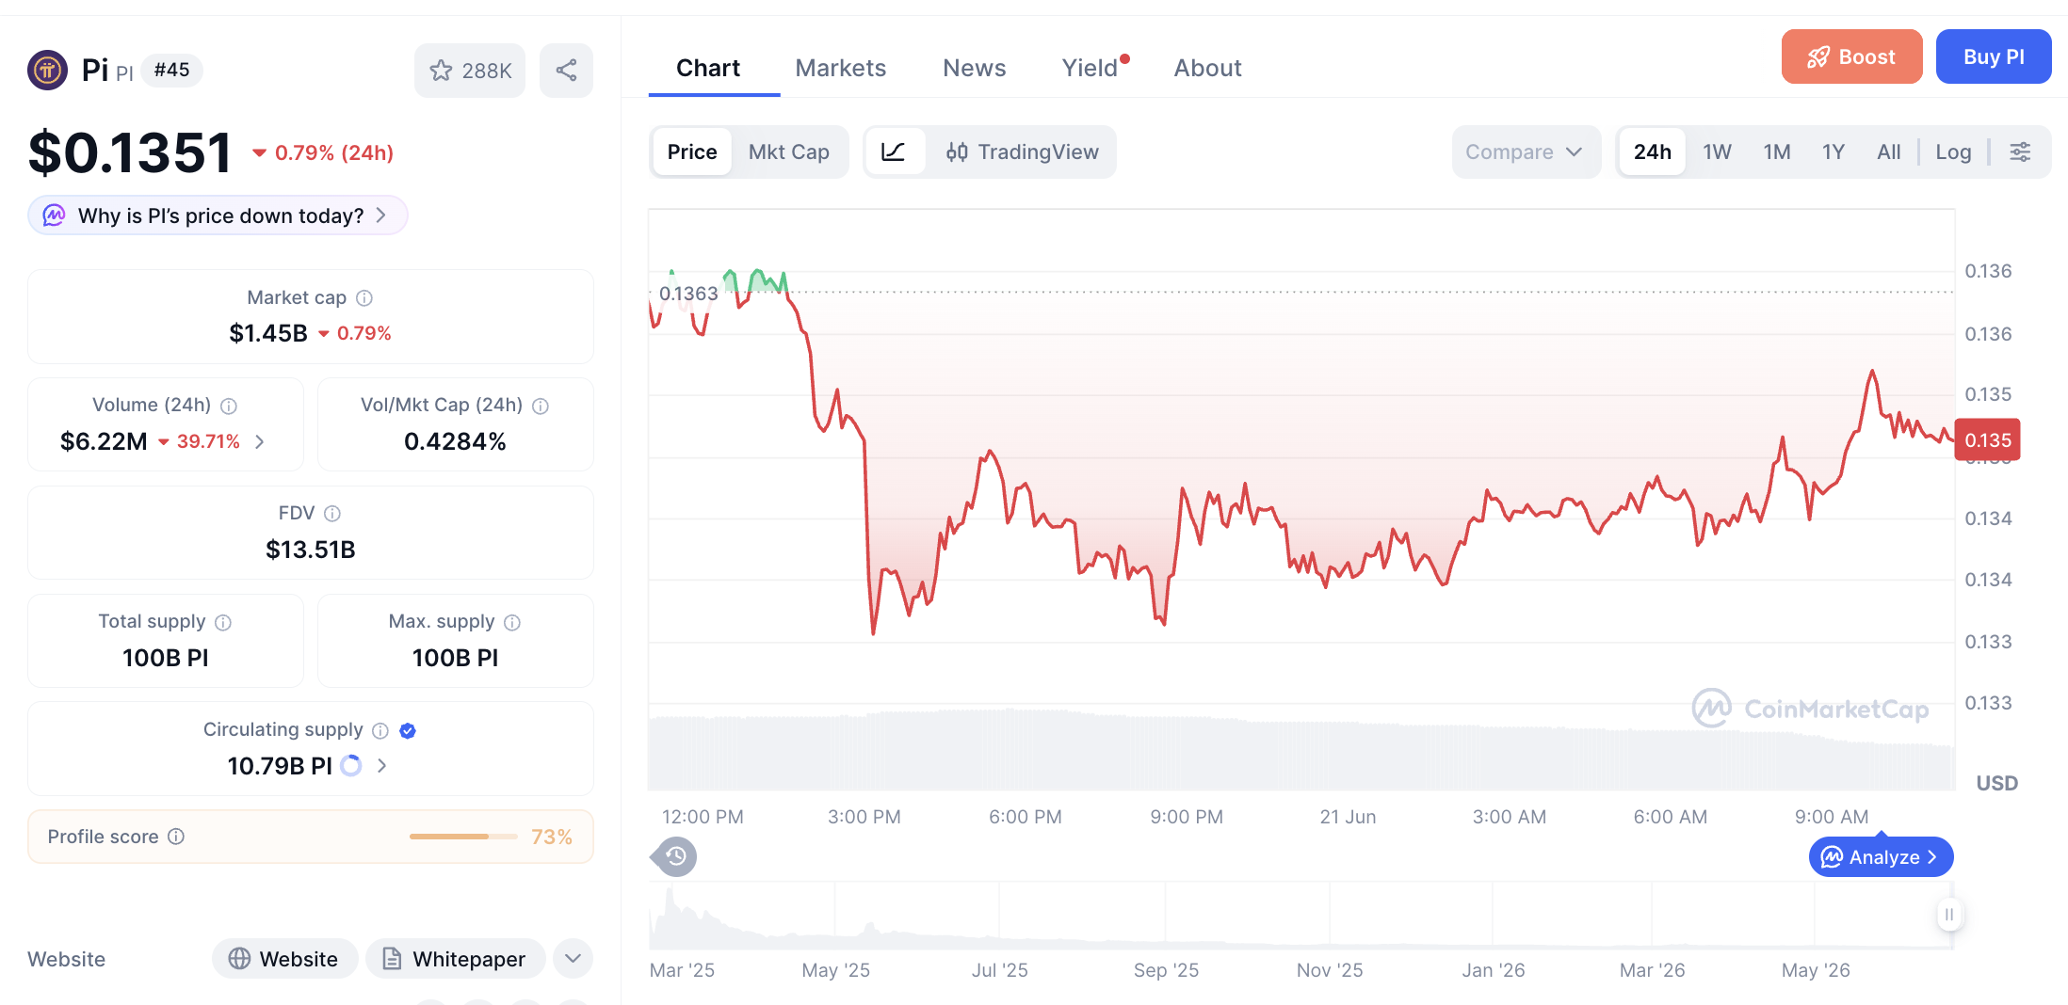The height and width of the screenshot is (1005, 2068).
Task: Click the Buy PI button
Action: [1994, 56]
